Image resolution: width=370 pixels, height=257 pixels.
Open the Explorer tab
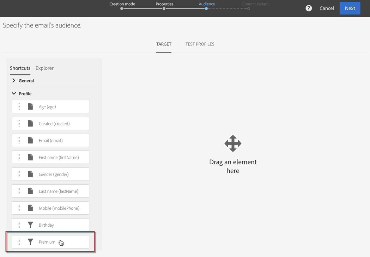(x=44, y=68)
